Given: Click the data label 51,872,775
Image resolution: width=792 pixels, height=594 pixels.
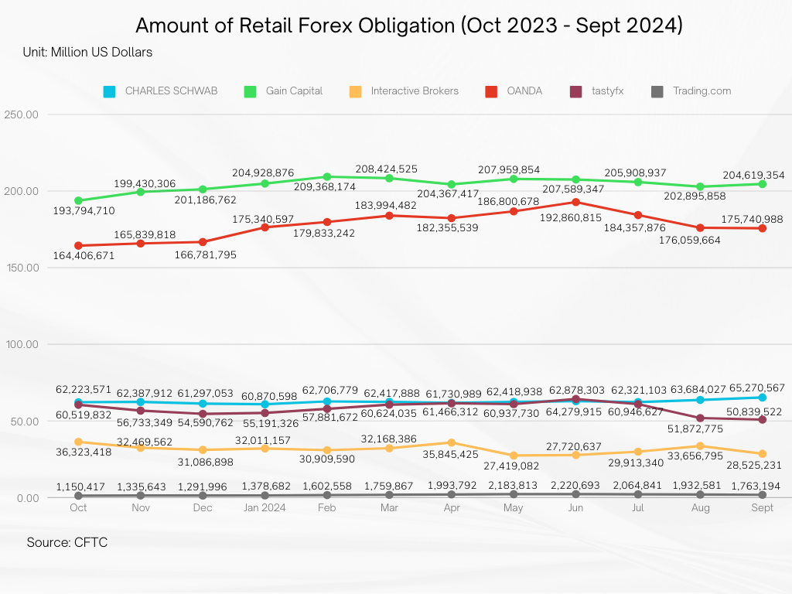Looking at the screenshot, I should [x=695, y=428].
